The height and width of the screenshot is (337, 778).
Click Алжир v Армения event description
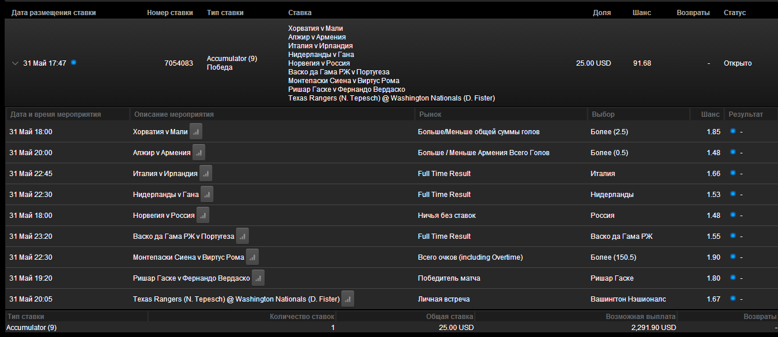(162, 153)
